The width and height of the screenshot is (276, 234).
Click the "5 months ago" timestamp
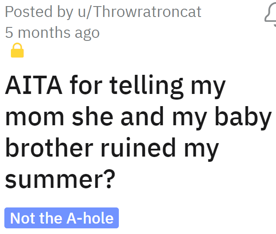[x=52, y=33]
